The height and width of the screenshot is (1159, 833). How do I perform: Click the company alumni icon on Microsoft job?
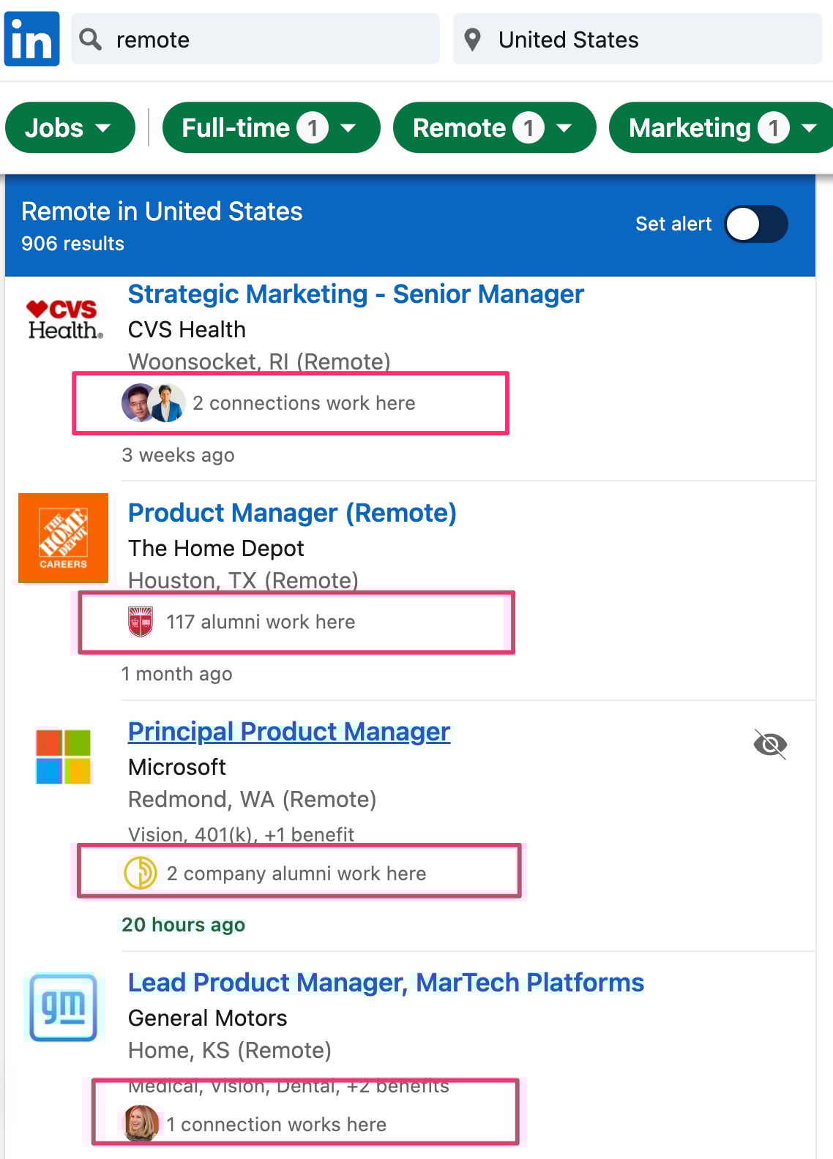point(141,873)
